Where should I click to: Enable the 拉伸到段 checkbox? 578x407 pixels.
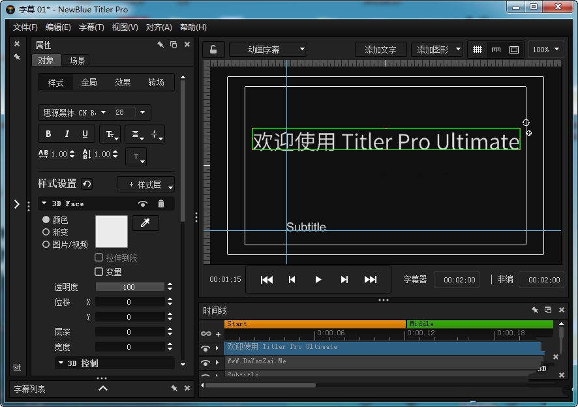99,257
